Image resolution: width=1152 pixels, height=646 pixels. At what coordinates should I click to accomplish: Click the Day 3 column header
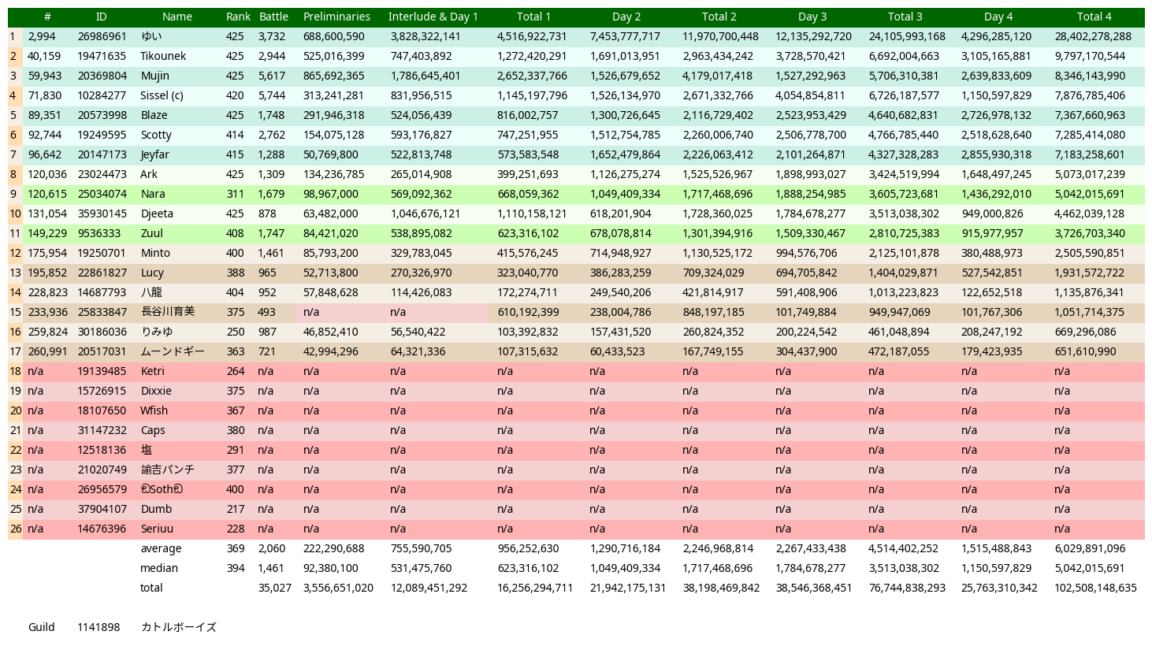point(812,17)
